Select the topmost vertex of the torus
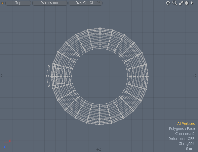This screenshot has height=152, width=198. point(100,28)
